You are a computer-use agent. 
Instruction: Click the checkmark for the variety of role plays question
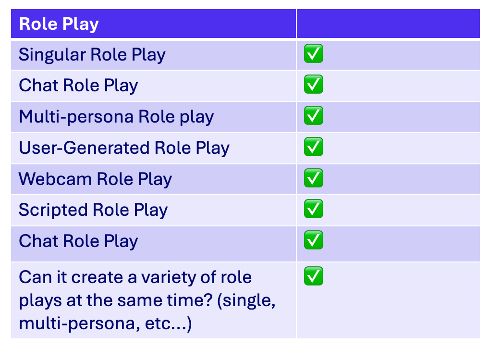tap(313, 277)
